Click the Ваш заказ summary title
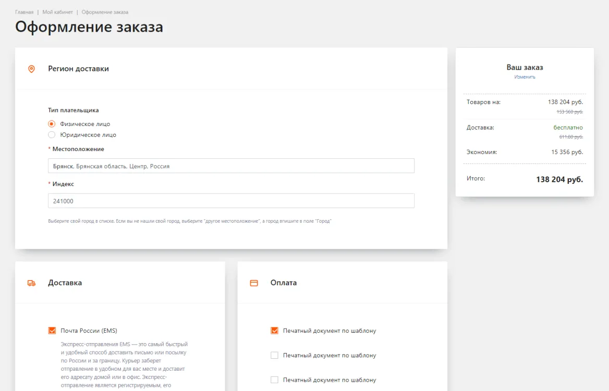 525,67
